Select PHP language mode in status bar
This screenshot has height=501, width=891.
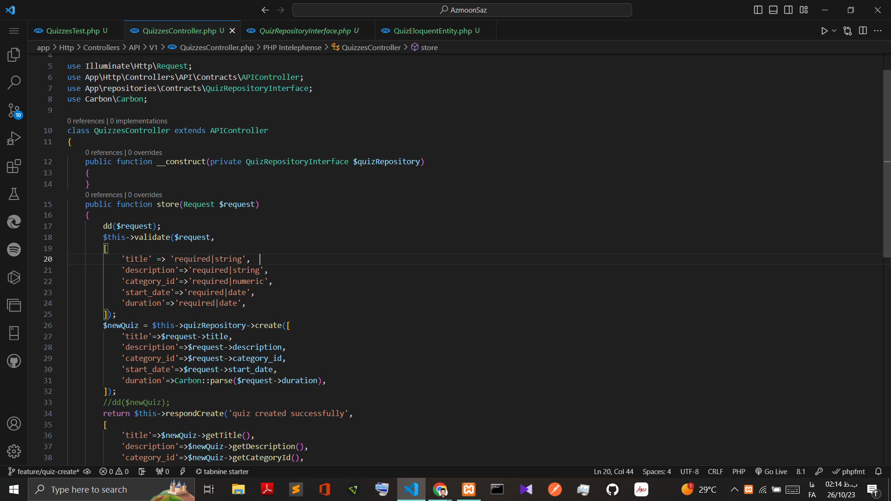click(738, 471)
